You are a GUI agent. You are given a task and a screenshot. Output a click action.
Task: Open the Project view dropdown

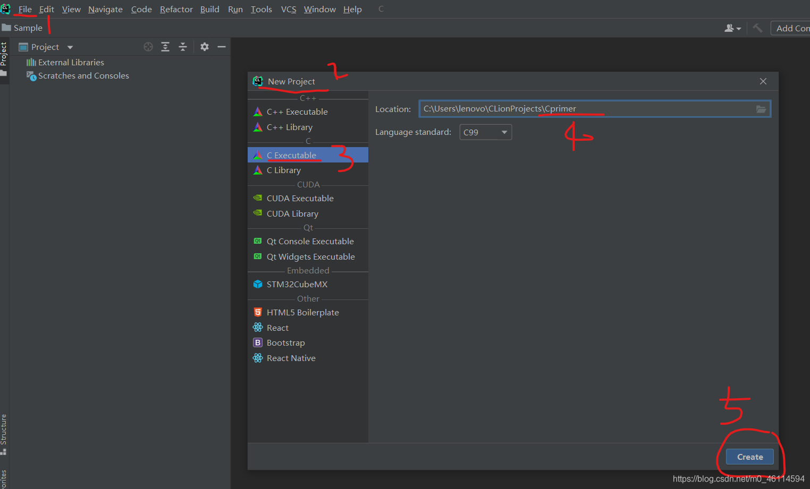click(46, 47)
